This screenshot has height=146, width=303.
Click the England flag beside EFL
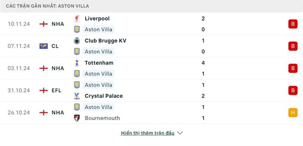coord(44,90)
